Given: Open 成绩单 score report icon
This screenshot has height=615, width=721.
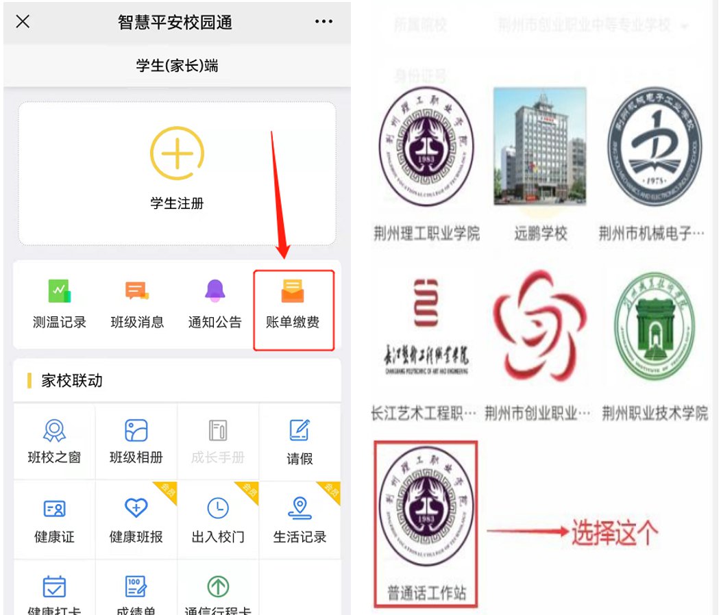Looking at the screenshot, I should click(x=136, y=586).
